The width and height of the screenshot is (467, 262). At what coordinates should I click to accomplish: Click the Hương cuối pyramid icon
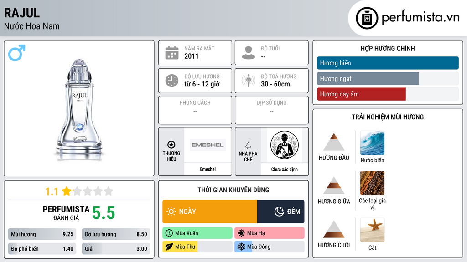click(334, 229)
